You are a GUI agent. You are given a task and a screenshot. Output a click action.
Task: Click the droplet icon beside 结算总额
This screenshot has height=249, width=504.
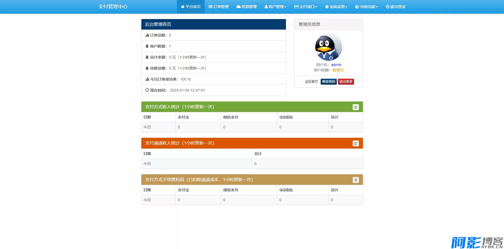(x=147, y=68)
